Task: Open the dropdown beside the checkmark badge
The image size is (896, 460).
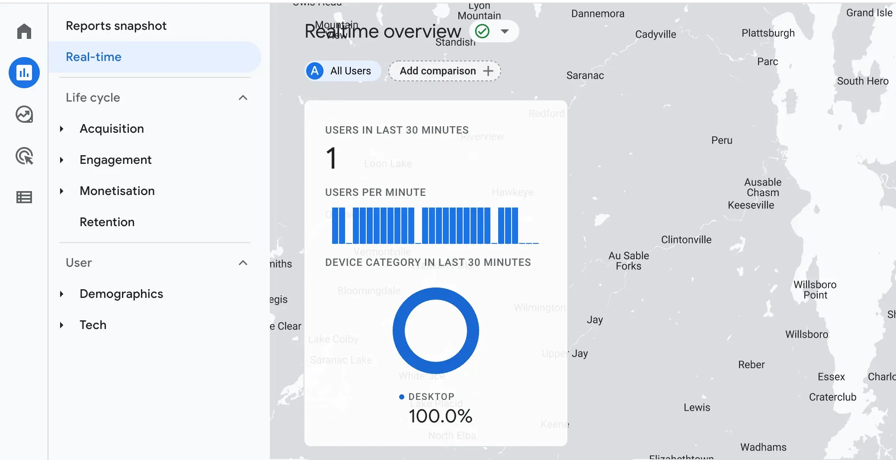Action: pos(505,31)
